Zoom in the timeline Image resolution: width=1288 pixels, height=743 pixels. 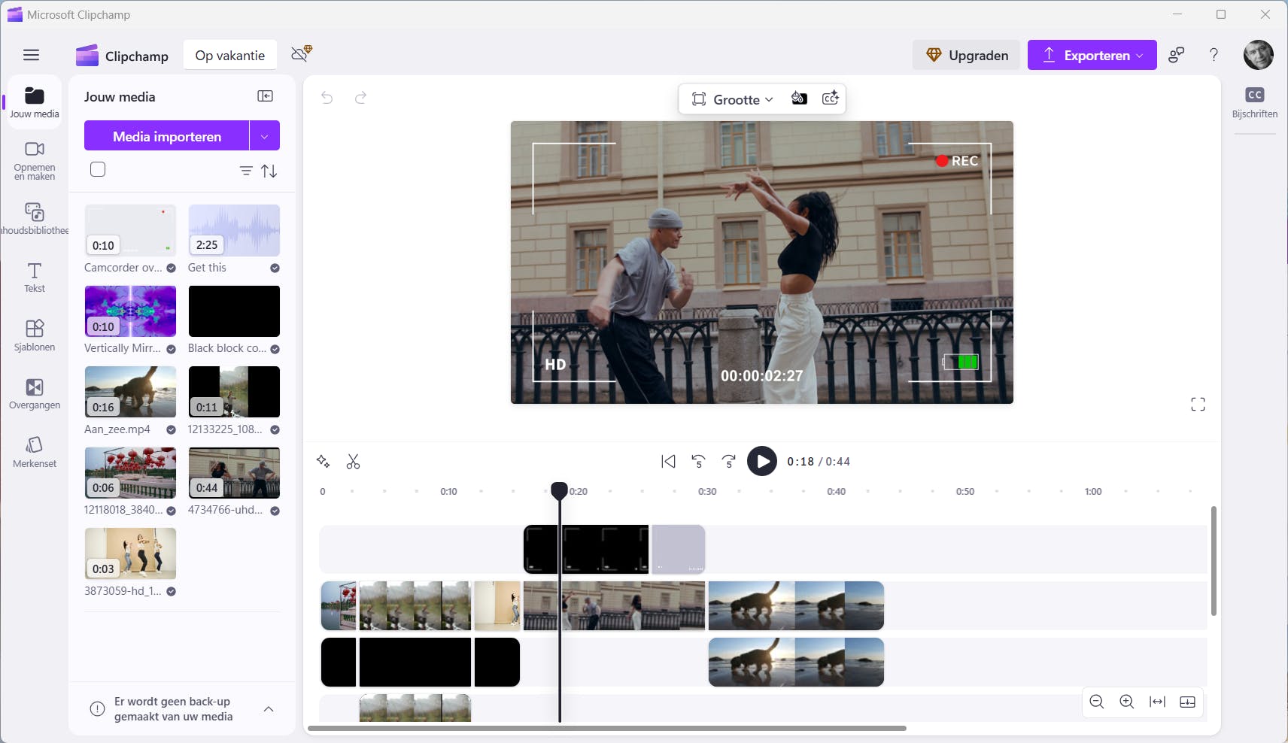click(1126, 702)
